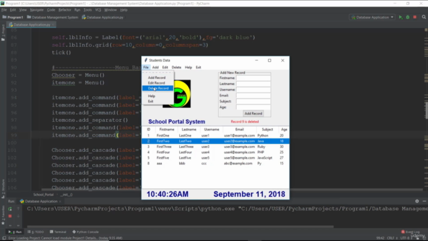Open the Event Log

click(410, 232)
